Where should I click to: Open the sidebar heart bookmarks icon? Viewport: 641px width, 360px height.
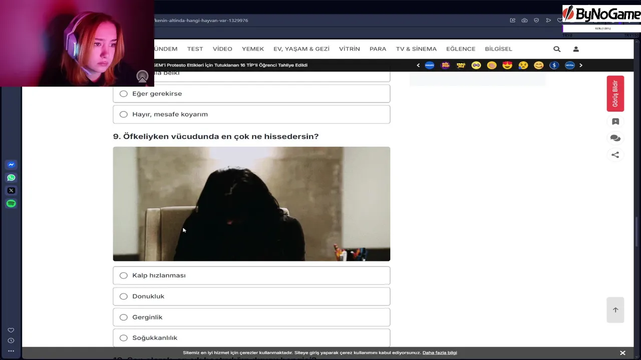(11, 330)
